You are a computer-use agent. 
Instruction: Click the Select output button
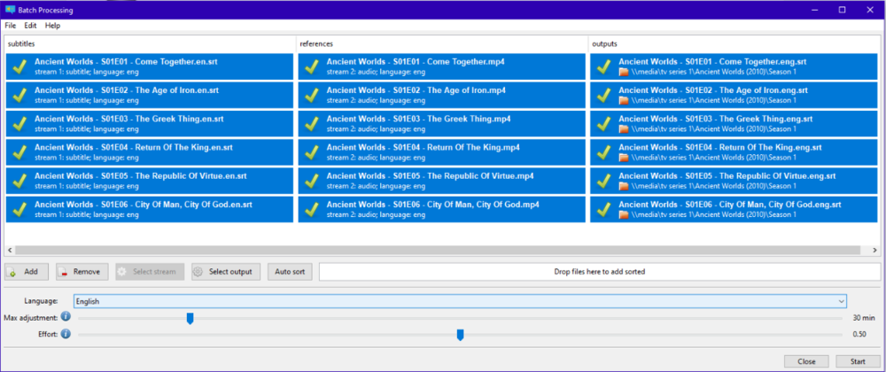point(225,271)
